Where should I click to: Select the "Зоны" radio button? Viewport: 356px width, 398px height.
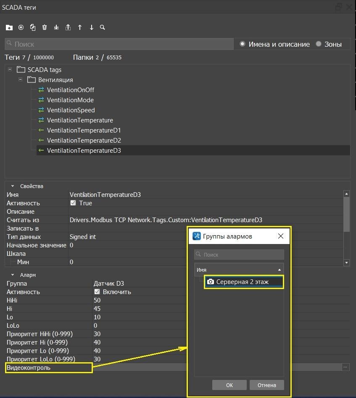click(x=319, y=44)
